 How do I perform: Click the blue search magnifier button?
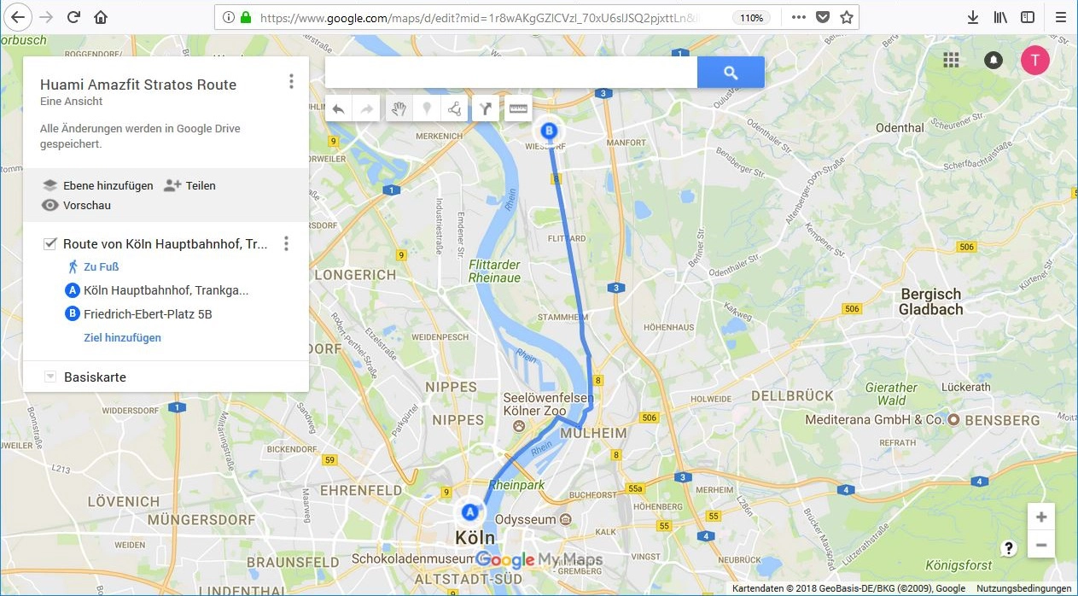[x=731, y=73]
